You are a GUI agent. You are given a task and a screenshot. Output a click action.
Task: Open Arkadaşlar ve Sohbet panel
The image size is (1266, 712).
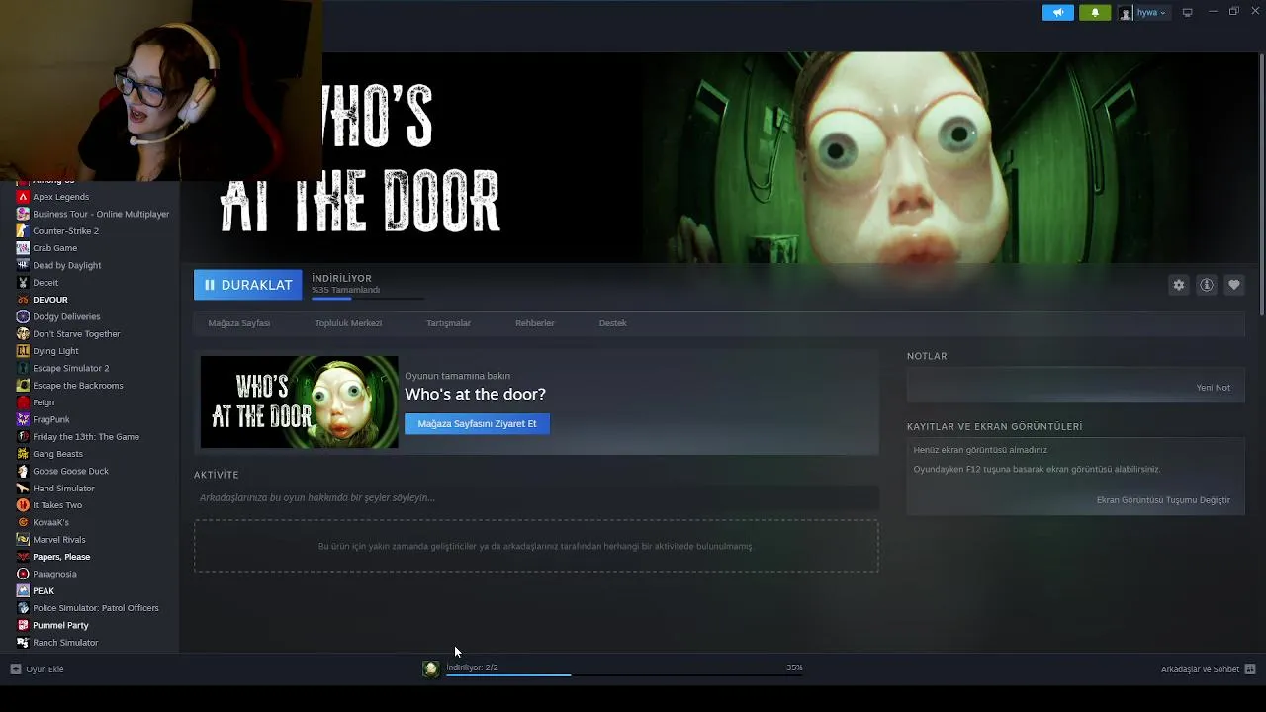[1208, 669]
